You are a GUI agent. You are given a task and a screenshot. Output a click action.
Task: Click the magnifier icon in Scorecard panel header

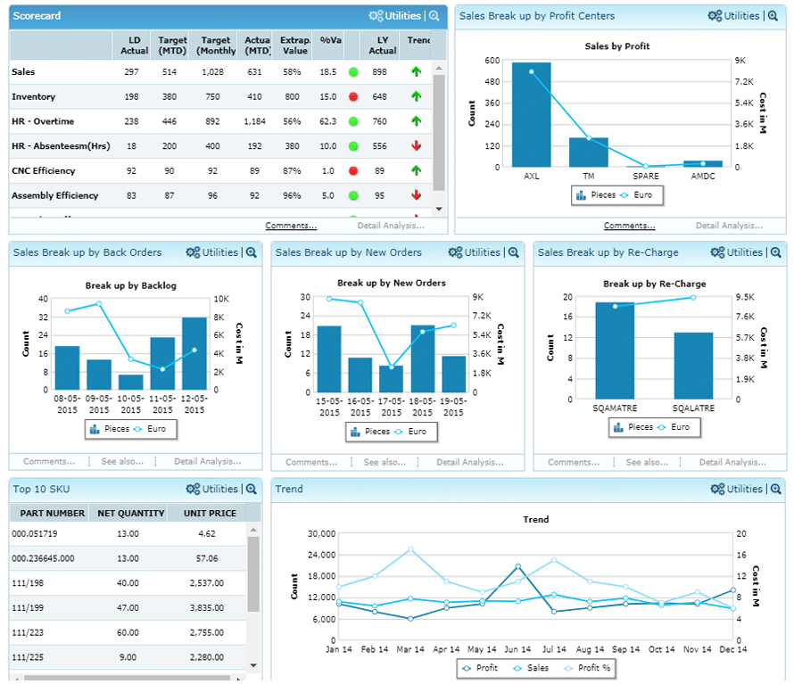[x=434, y=16]
